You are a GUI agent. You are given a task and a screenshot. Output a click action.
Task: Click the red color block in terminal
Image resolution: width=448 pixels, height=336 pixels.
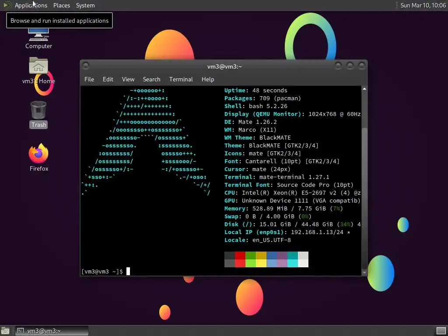pyautogui.click(x=240, y=255)
